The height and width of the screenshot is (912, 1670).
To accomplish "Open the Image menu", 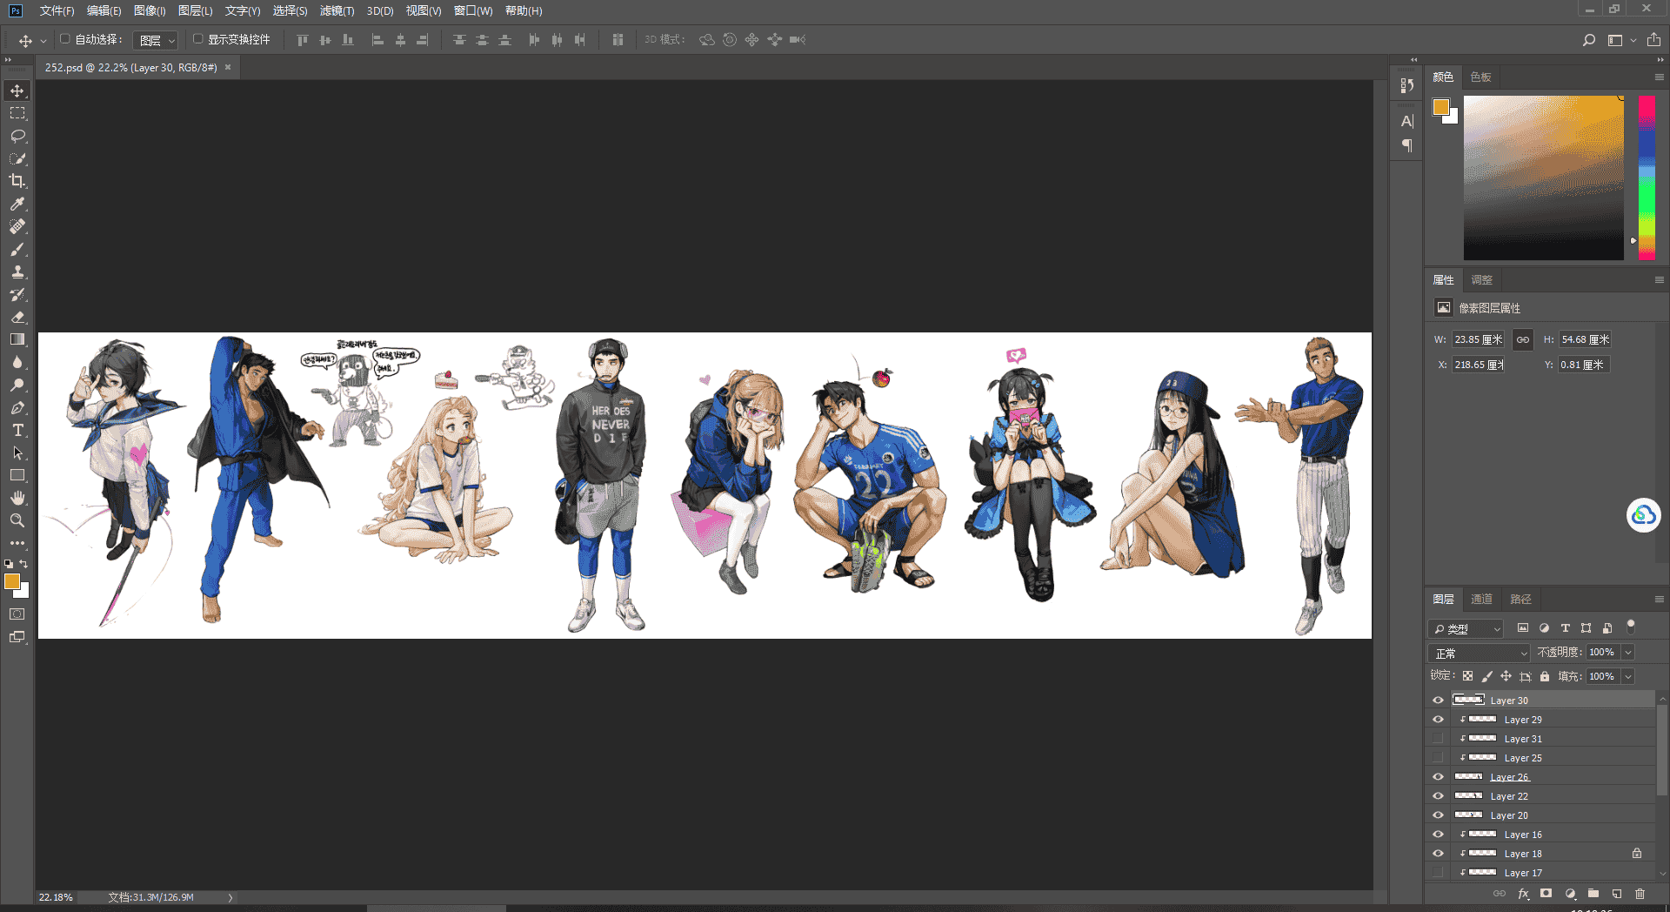I will point(150,10).
